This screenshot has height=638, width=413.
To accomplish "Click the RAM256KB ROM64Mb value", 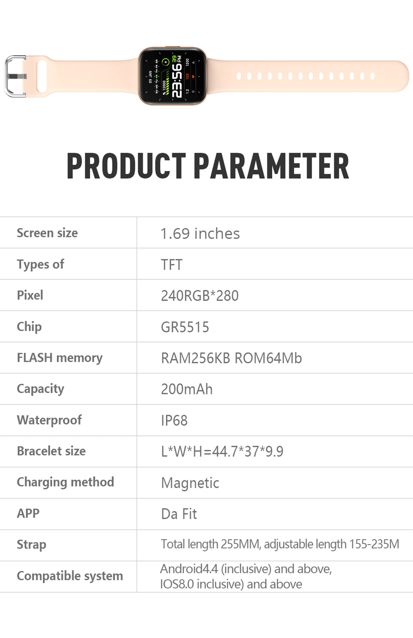I will coord(231,358).
